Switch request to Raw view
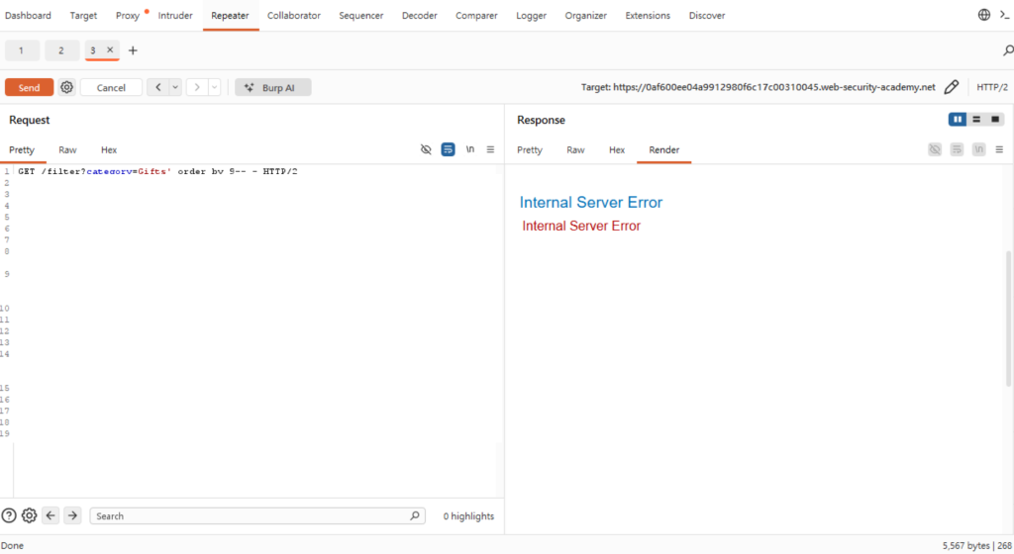Screen dimensions: 1014x554 [67, 149]
